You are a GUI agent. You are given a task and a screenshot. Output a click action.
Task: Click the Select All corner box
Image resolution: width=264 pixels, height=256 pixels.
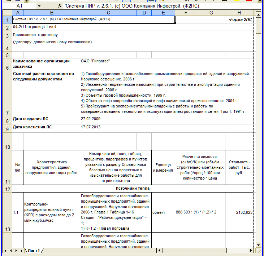point(6,13)
